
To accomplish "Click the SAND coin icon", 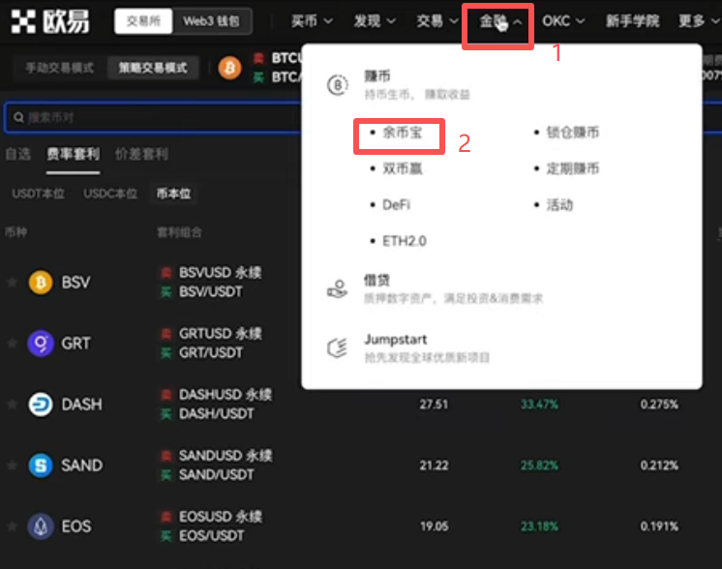I will tap(41, 464).
